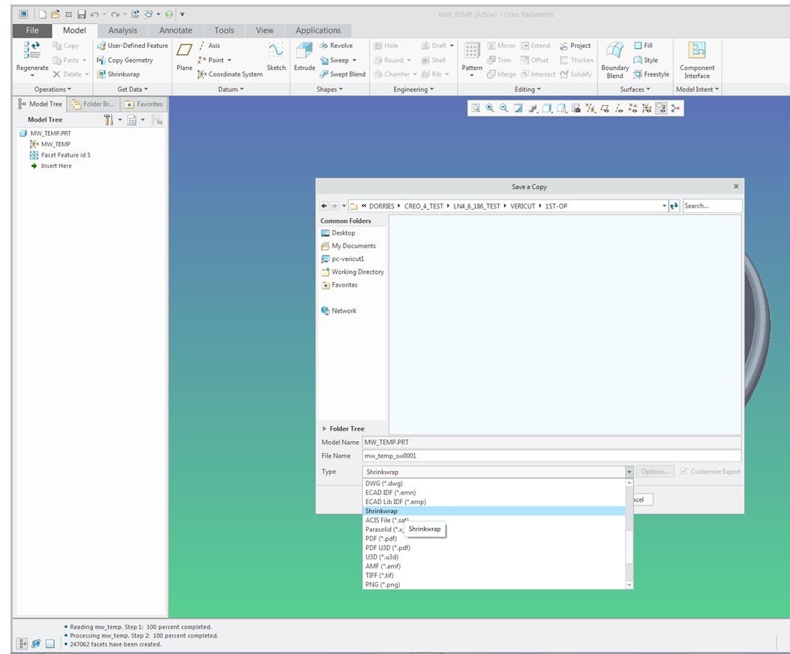Toggle the Customize Export checkbox
The width and height of the screenshot is (790, 654).
(x=683, y=472)
